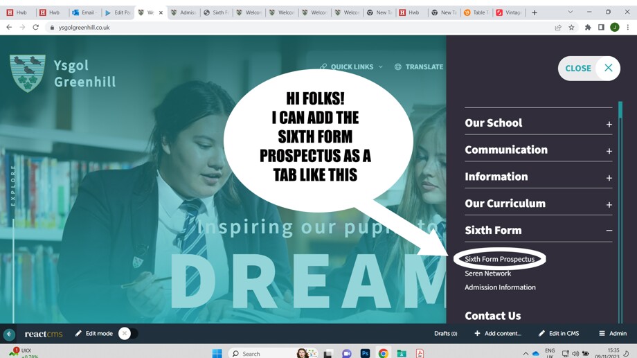Click the reactcms back arrow icon
Image resolution: width=637 pixels, height=358 pixels.
[10, 334]
